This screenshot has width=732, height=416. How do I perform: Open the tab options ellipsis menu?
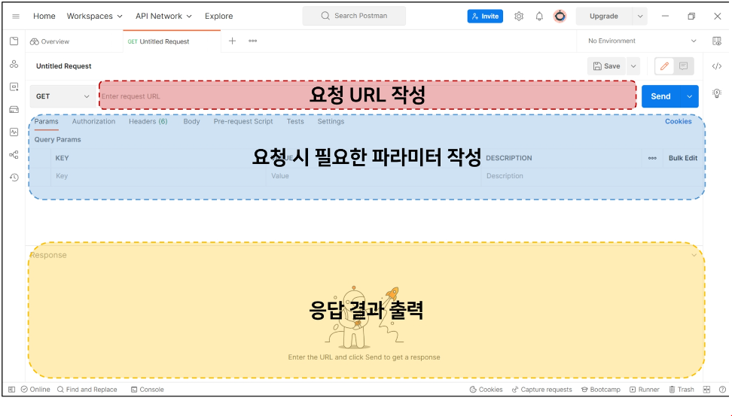point(252,41)
